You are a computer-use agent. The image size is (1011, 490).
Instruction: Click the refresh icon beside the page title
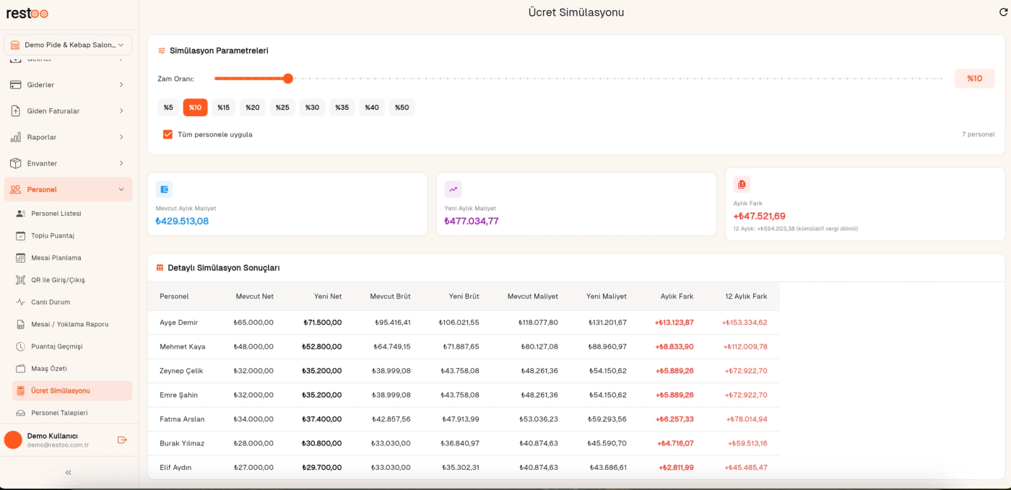pos(1003,12)
